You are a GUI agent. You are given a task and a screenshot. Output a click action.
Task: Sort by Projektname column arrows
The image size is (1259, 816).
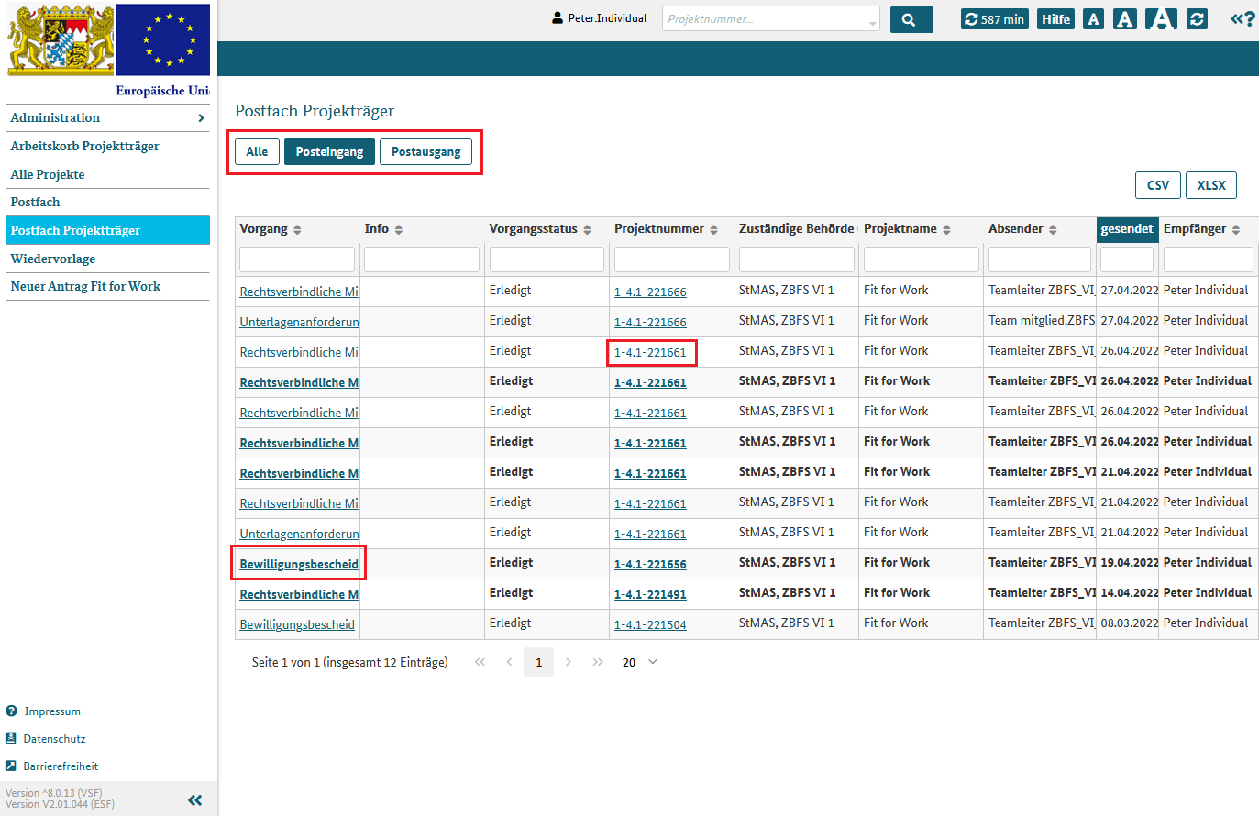(946, 229)
